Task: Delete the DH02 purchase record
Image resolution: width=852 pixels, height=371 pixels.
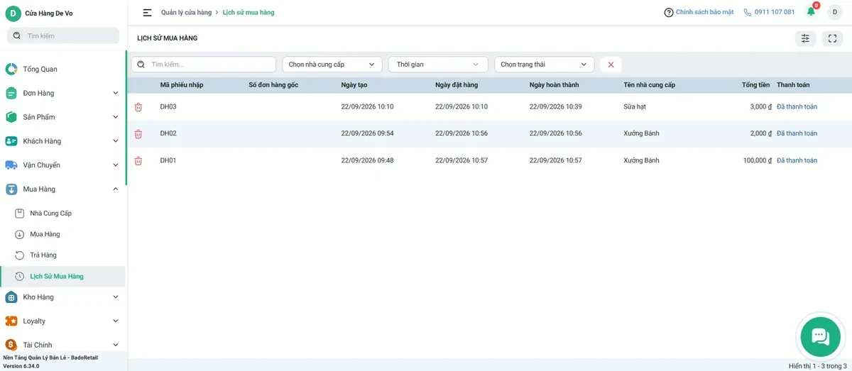Action: [138, 134]
